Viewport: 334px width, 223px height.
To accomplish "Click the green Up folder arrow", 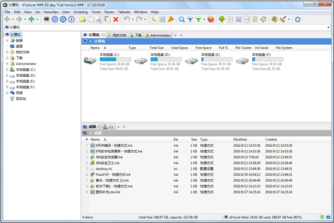I will click(31, 19).
